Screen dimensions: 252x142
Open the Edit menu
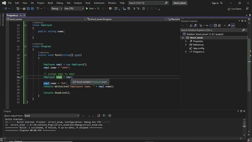click(x=17, y=3)
